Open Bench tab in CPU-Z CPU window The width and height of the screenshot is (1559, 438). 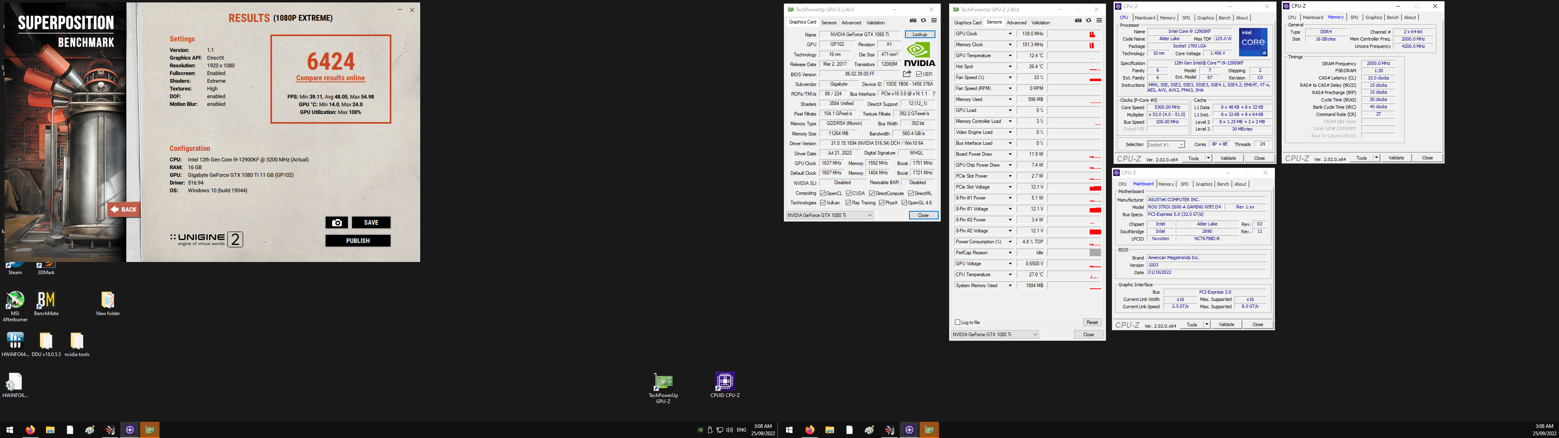(1224, 18)
